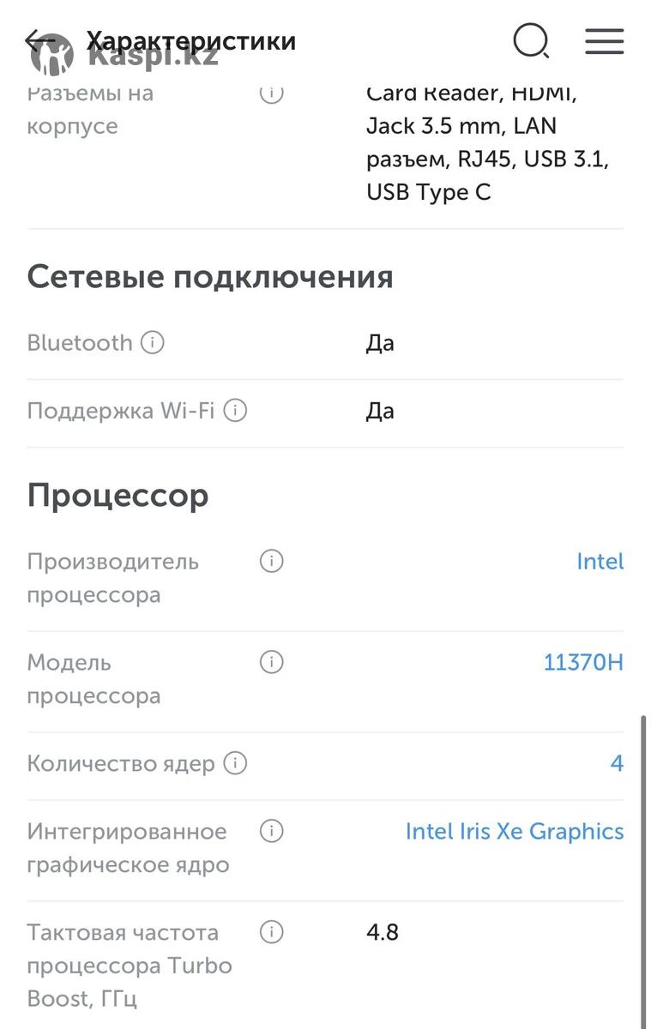The height and width of the screenshot is (1029, 651).
Task: Open the hamburger menu
Action: tap(604, 40)
